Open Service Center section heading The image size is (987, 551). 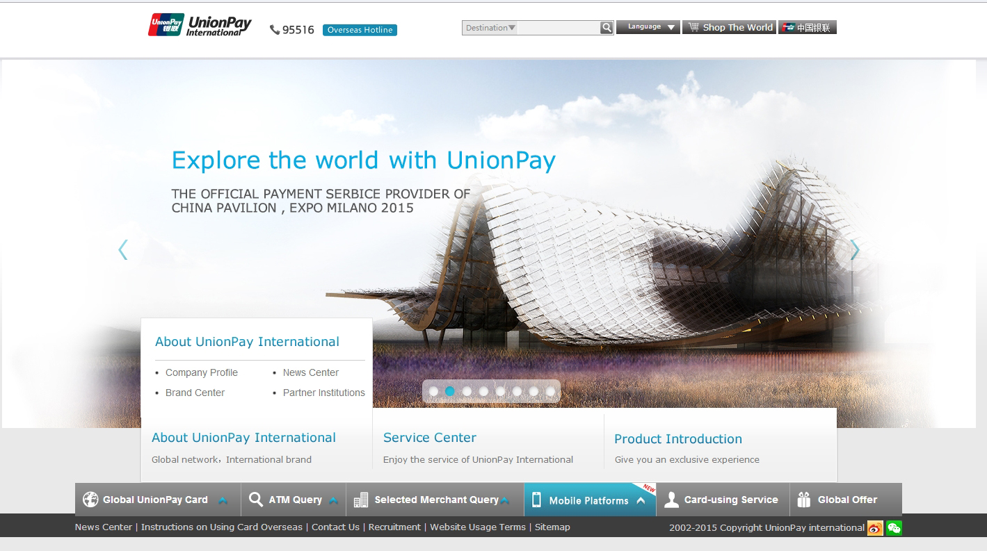click(x=430, y=438)
